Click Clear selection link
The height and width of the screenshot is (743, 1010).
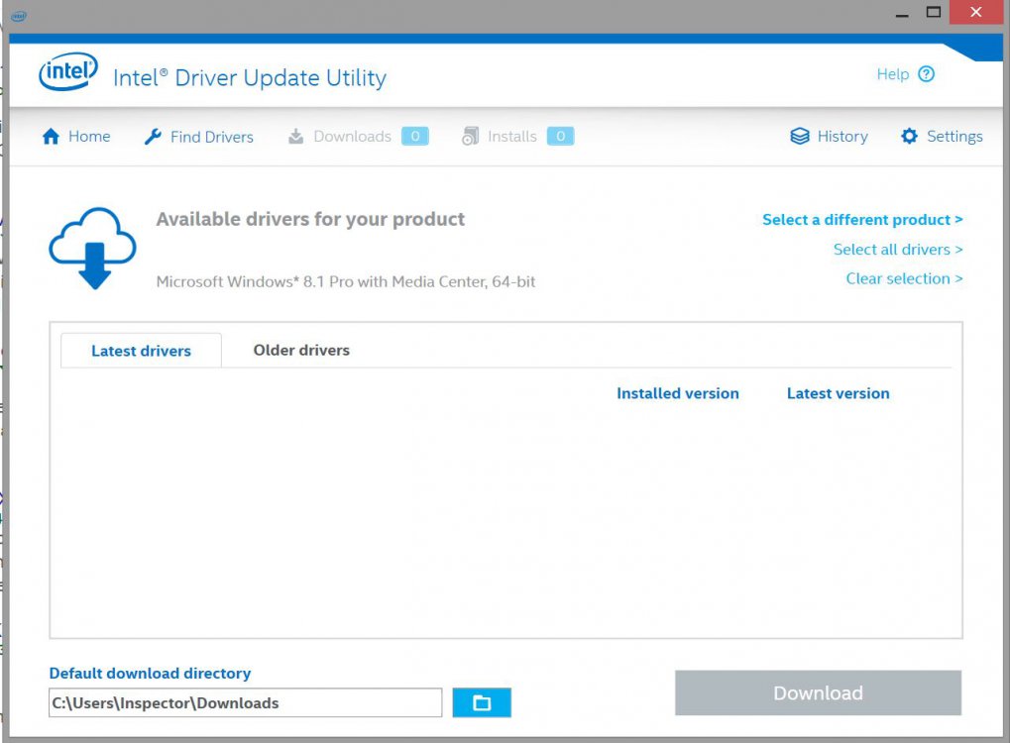[x=904, y=278]
